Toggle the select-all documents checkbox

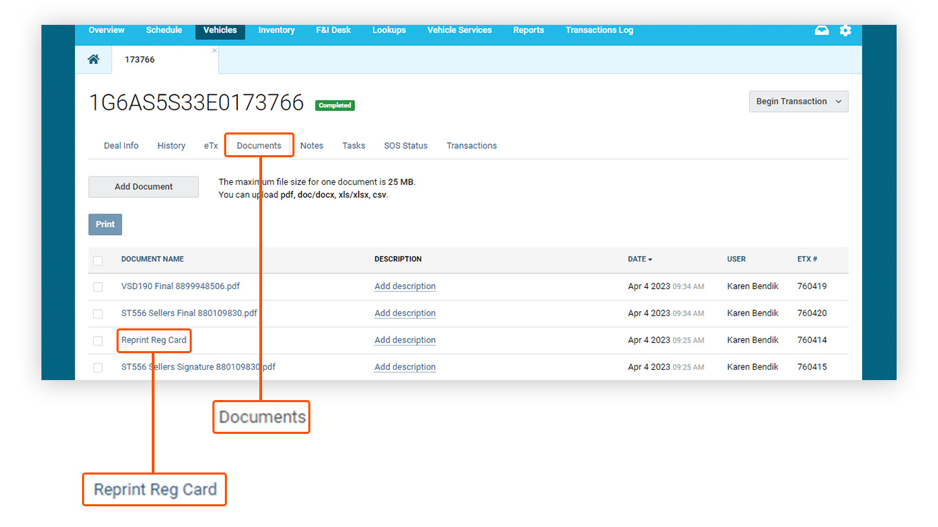click(x=98, y=260)
